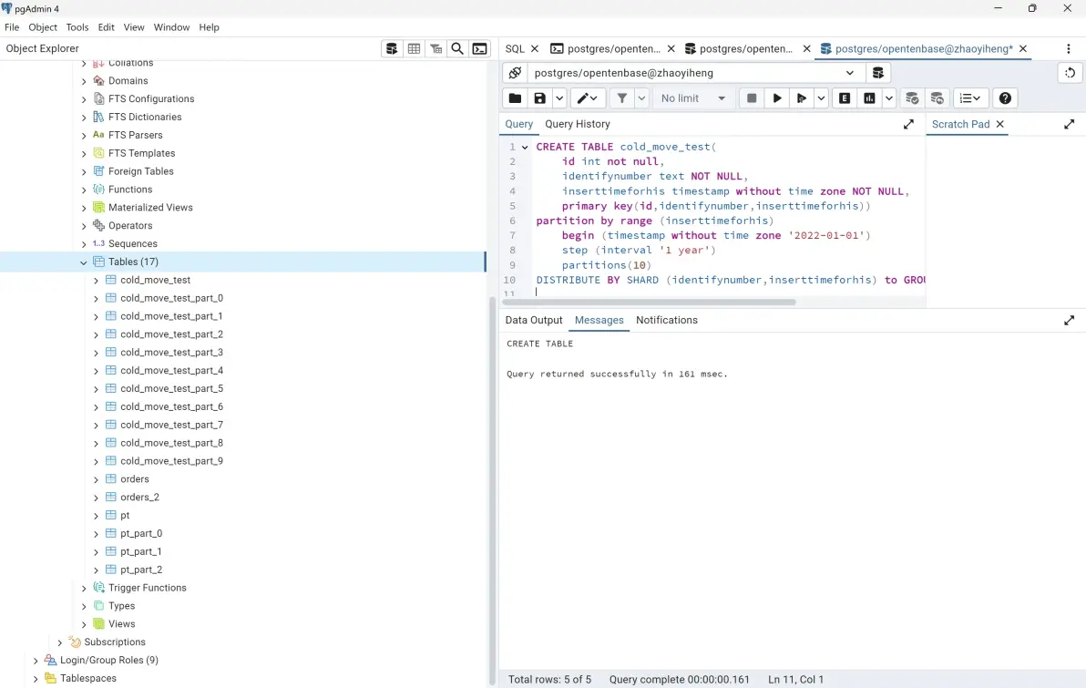Close the SQL tab
The image size is (1086, 688).
click(535, 48)
